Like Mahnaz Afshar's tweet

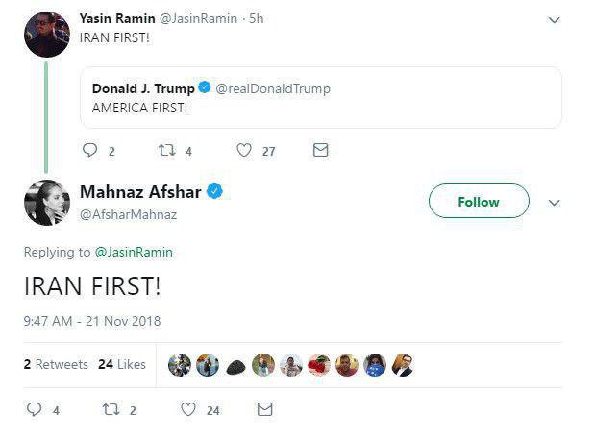click(x=188, y=409)
